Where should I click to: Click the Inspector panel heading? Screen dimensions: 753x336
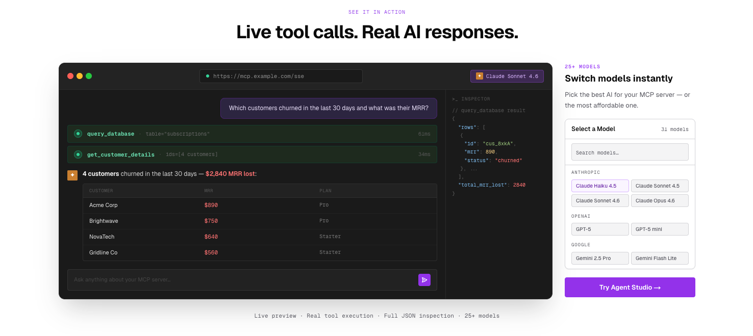pos(471,99)
